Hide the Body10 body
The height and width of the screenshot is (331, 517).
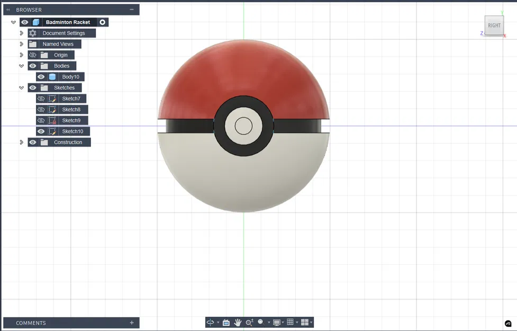[41, 76]
